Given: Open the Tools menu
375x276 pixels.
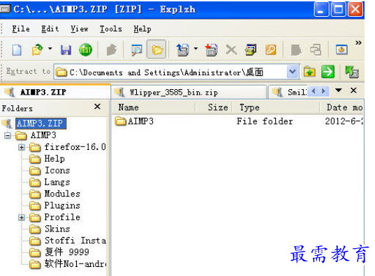Looking at the screenshot, I should click(x=111, y=29).
